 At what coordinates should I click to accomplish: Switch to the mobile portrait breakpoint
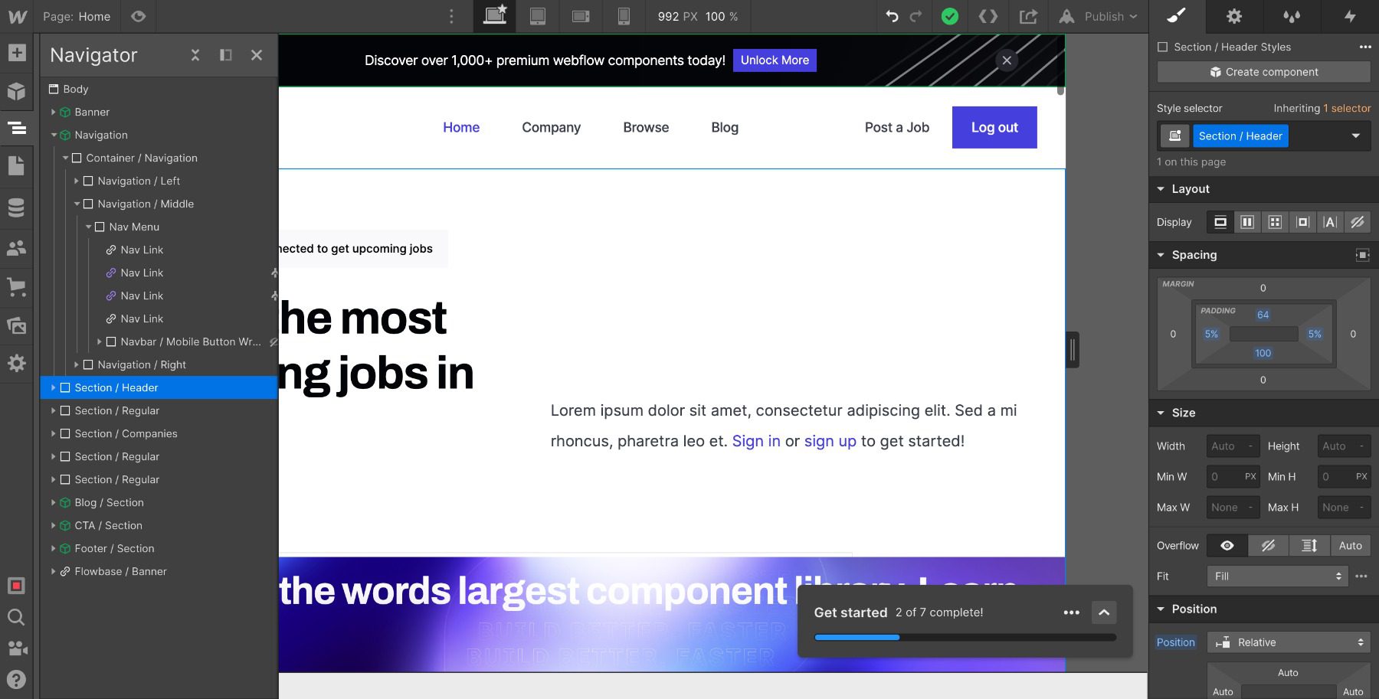(623, 16)
